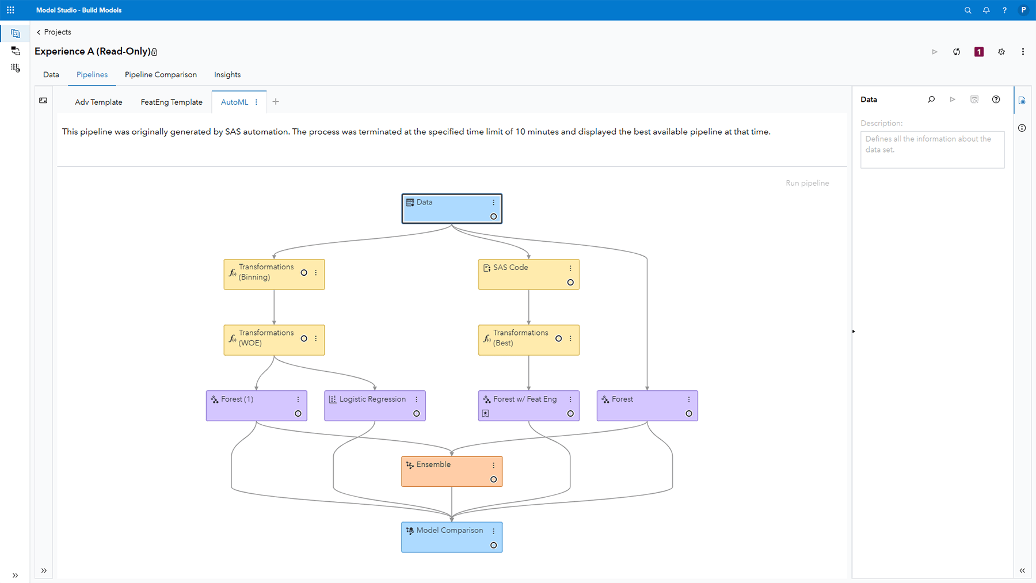Refresh the project with the sync icon
This screenshot has height=583, width=1036.
(957, 51)
